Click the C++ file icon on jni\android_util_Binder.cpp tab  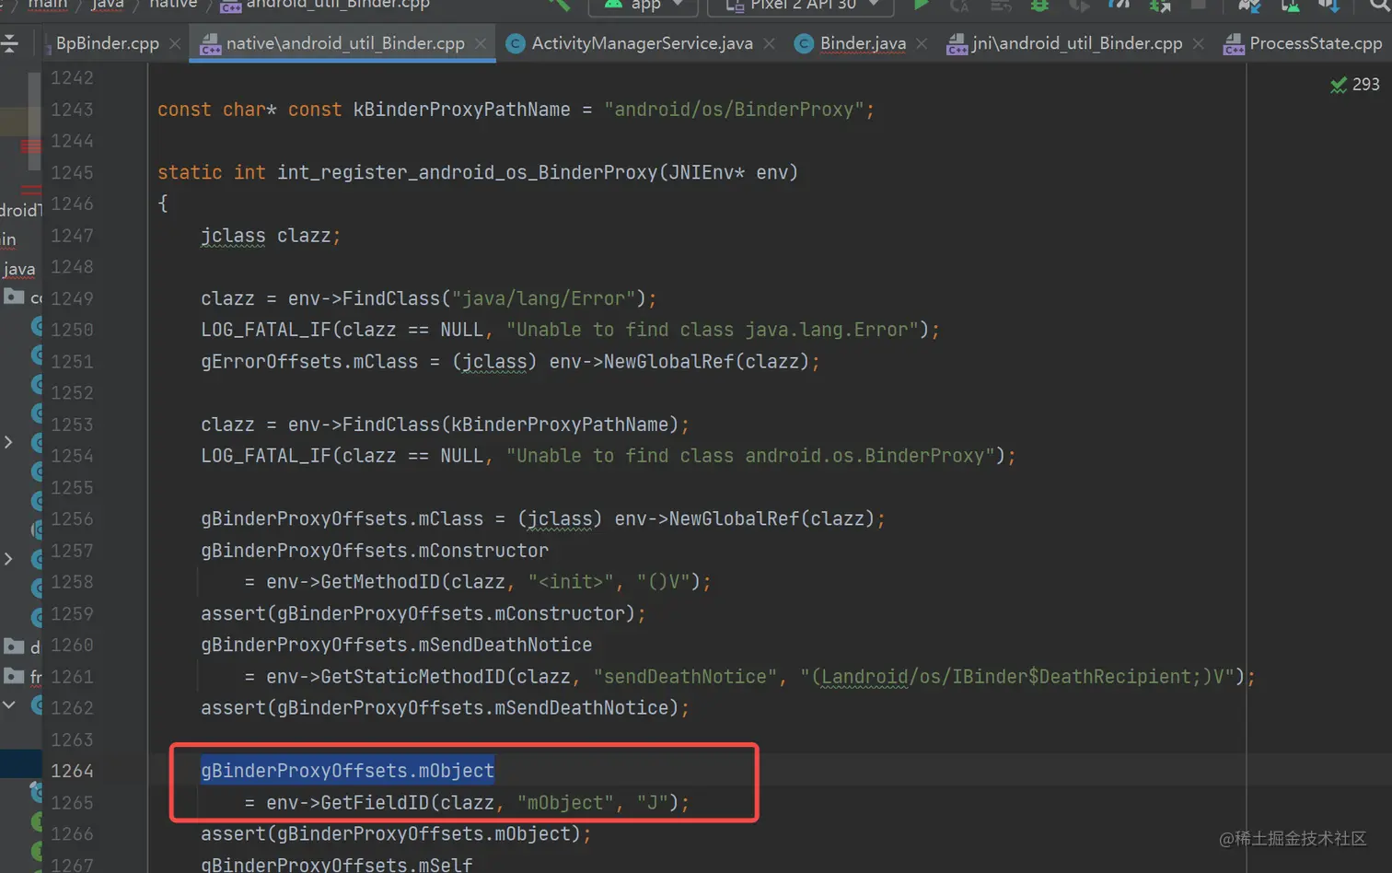[x=957, y=43]
